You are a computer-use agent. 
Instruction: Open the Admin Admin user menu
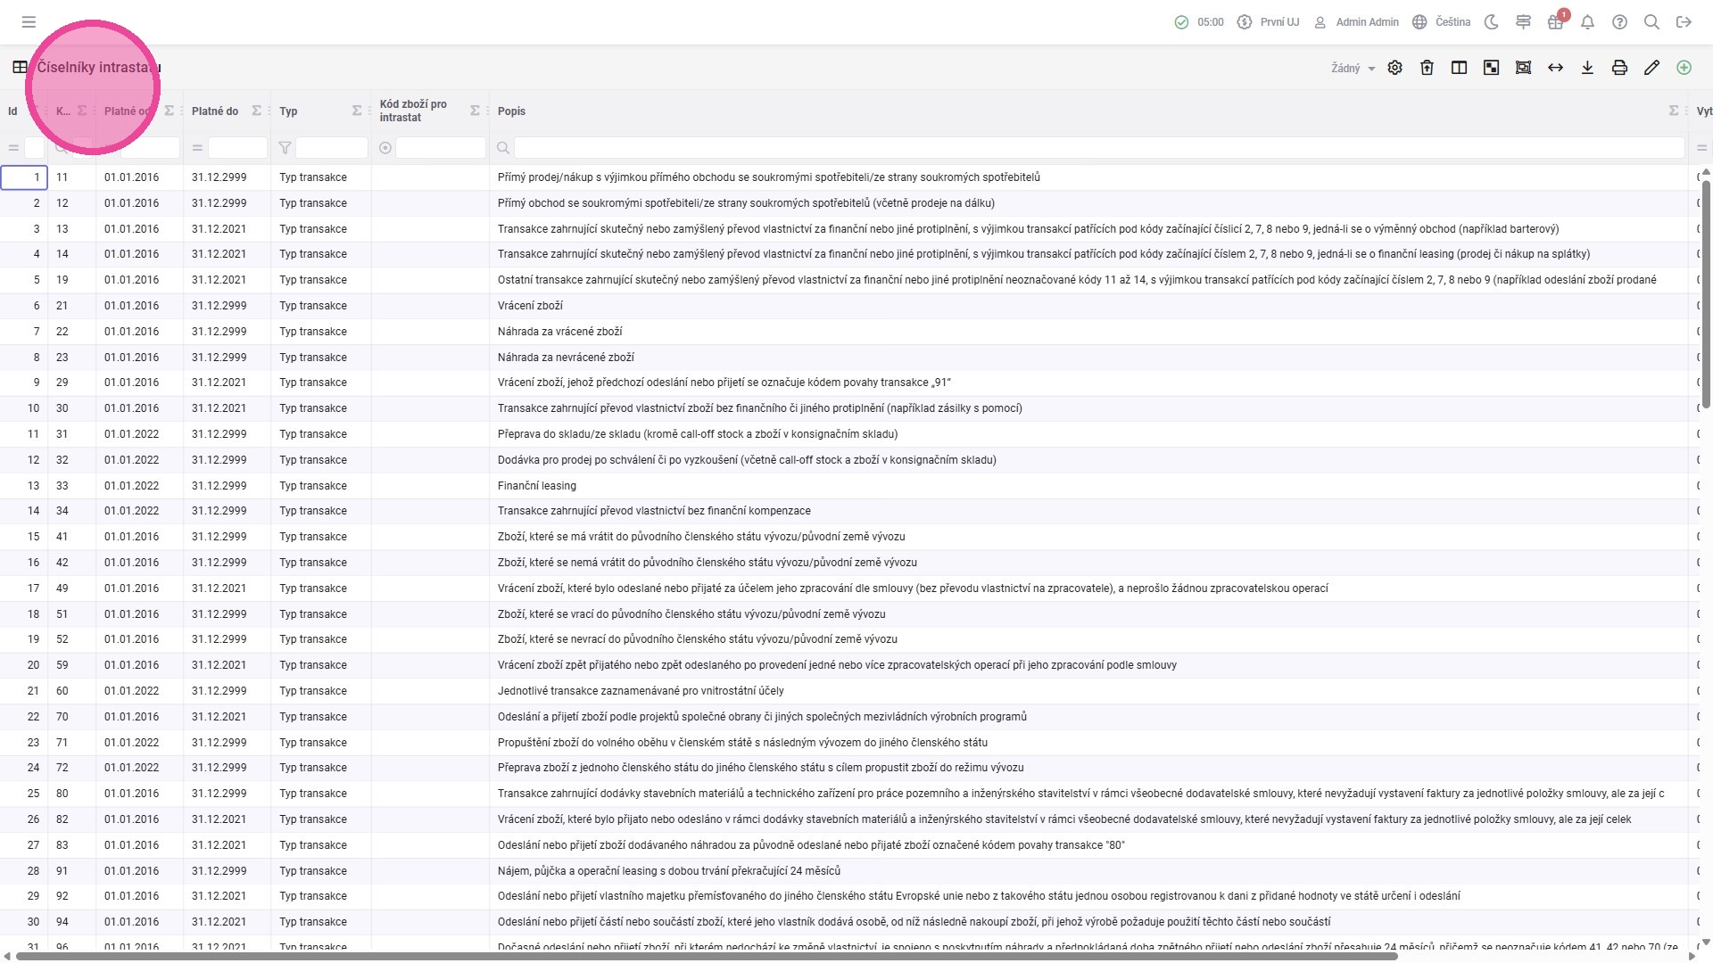(1356, 22)
